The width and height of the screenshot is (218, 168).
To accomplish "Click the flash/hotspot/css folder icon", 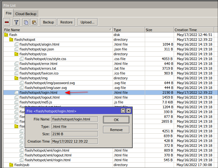I will tap(16, 54).
